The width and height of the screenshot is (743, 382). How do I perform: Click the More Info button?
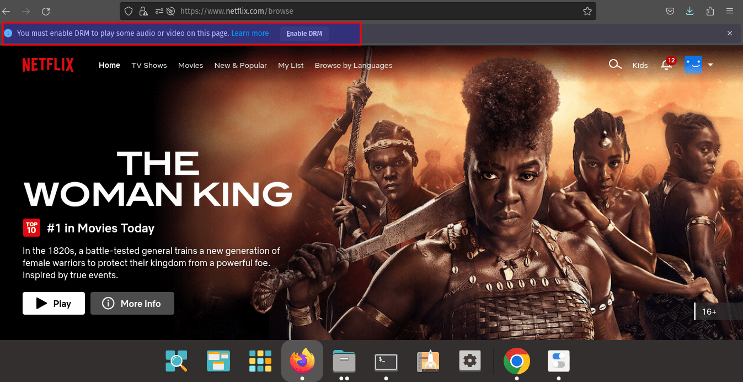(132, 303)
